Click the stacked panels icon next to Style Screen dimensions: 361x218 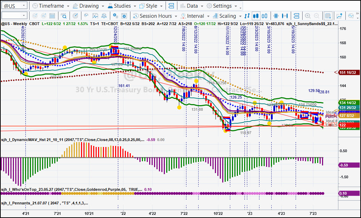[x=171, y=6]
